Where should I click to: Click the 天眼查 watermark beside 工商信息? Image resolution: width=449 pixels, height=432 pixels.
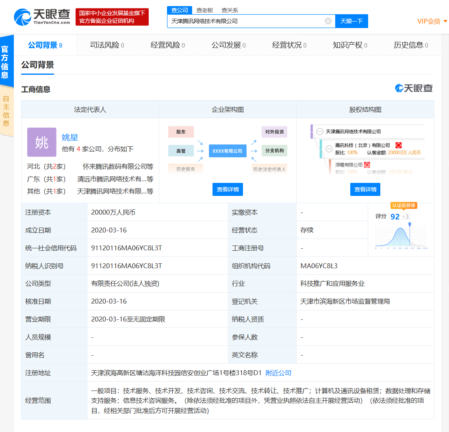tap(414, 88)
